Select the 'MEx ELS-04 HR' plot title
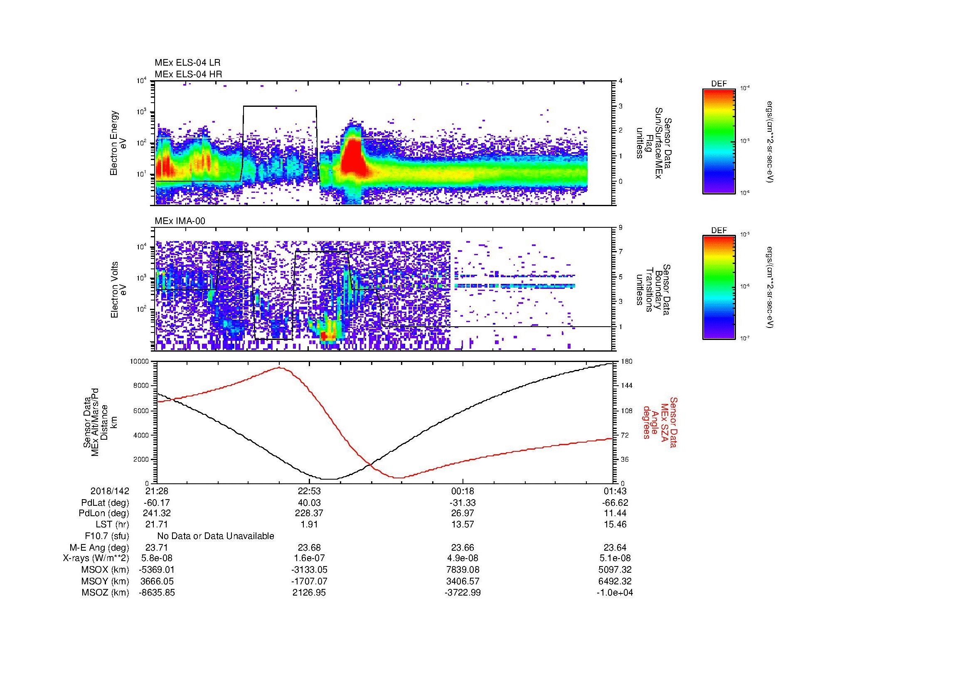This screenshot has width=972, height=687. pyautogui.click(x=188, y=74)
